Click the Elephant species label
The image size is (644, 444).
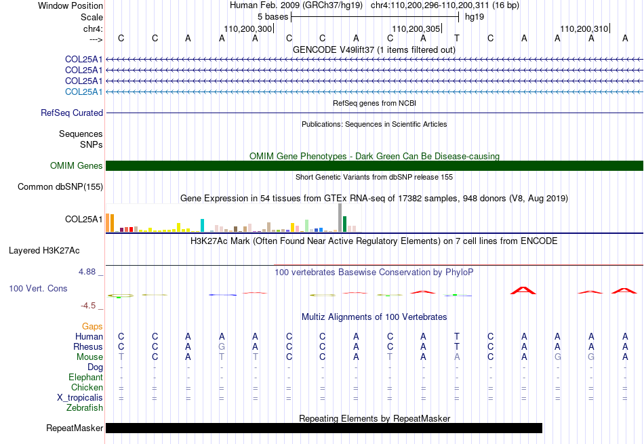85,377
